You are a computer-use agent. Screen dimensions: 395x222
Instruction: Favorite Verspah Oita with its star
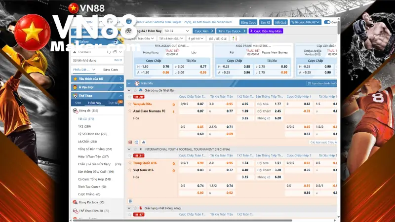tap(130, 104)
